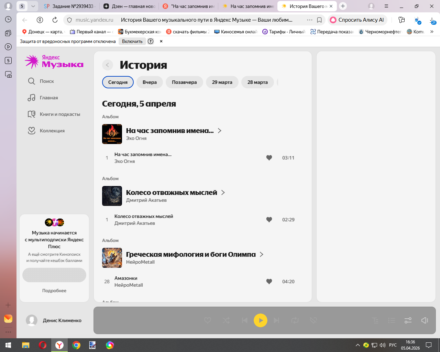The image size is (440, 352).
Task: Select the Позавчера date tab
Action: [x=184, y=82]
